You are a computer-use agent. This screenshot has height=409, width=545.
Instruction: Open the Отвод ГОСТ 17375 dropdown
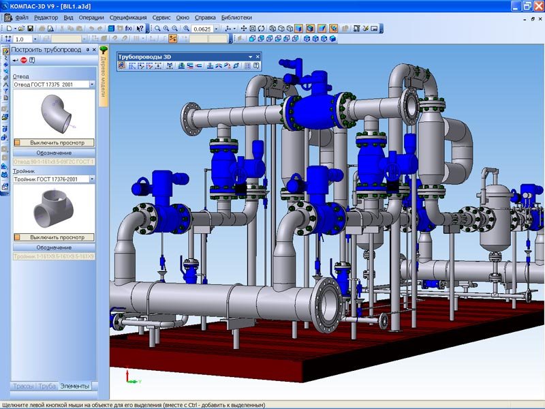coord(92,85)
